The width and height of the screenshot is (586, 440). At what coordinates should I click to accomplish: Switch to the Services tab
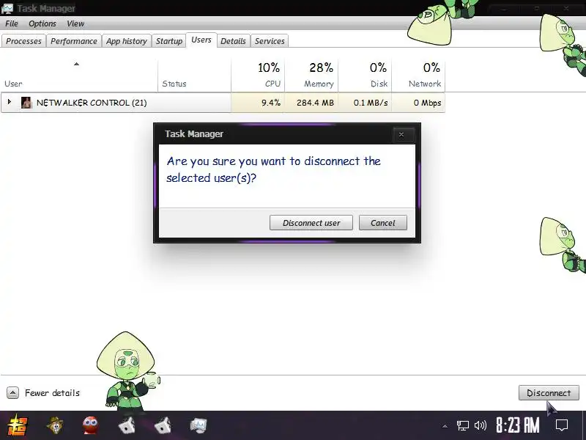[x=270, y=41]
